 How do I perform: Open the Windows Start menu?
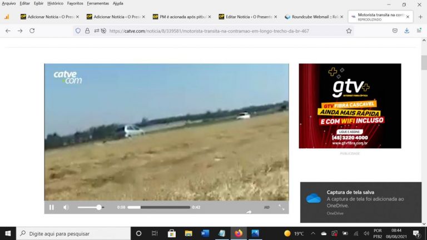8,233
